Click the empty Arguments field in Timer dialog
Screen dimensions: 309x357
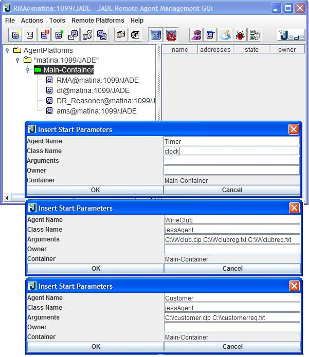pos(231,161)
